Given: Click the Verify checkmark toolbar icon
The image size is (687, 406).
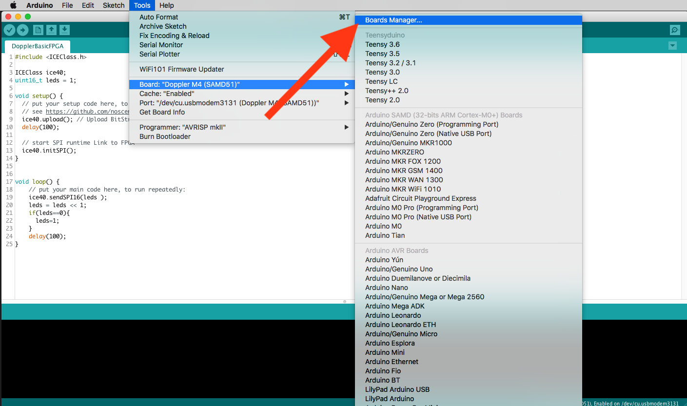Looking at the screenshot, I should click(9, 30).
